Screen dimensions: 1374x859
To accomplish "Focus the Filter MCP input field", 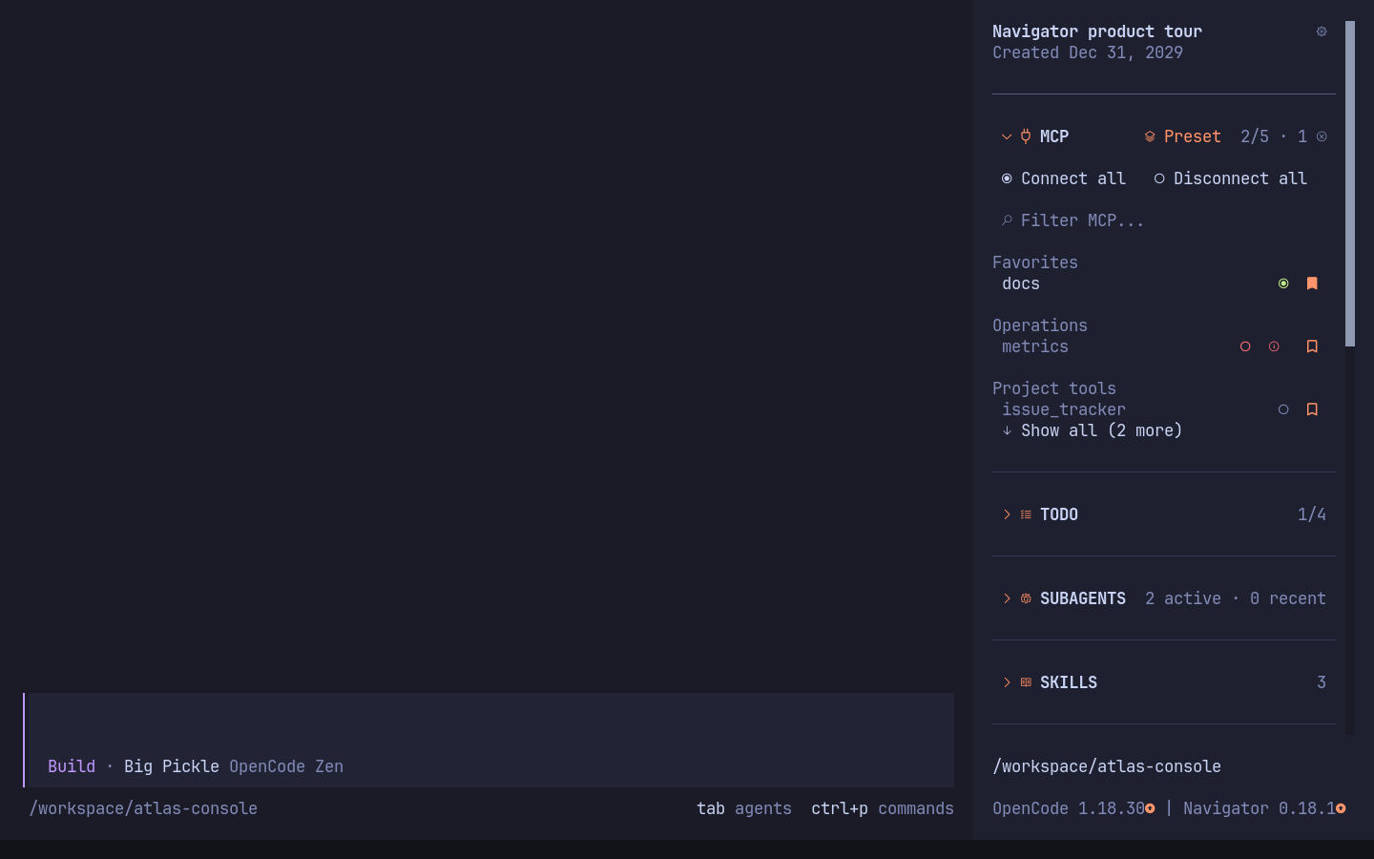I will tap(1164, 220).
